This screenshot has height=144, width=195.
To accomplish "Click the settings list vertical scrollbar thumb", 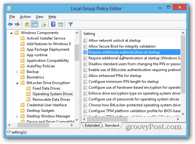I will click(183, 64).
